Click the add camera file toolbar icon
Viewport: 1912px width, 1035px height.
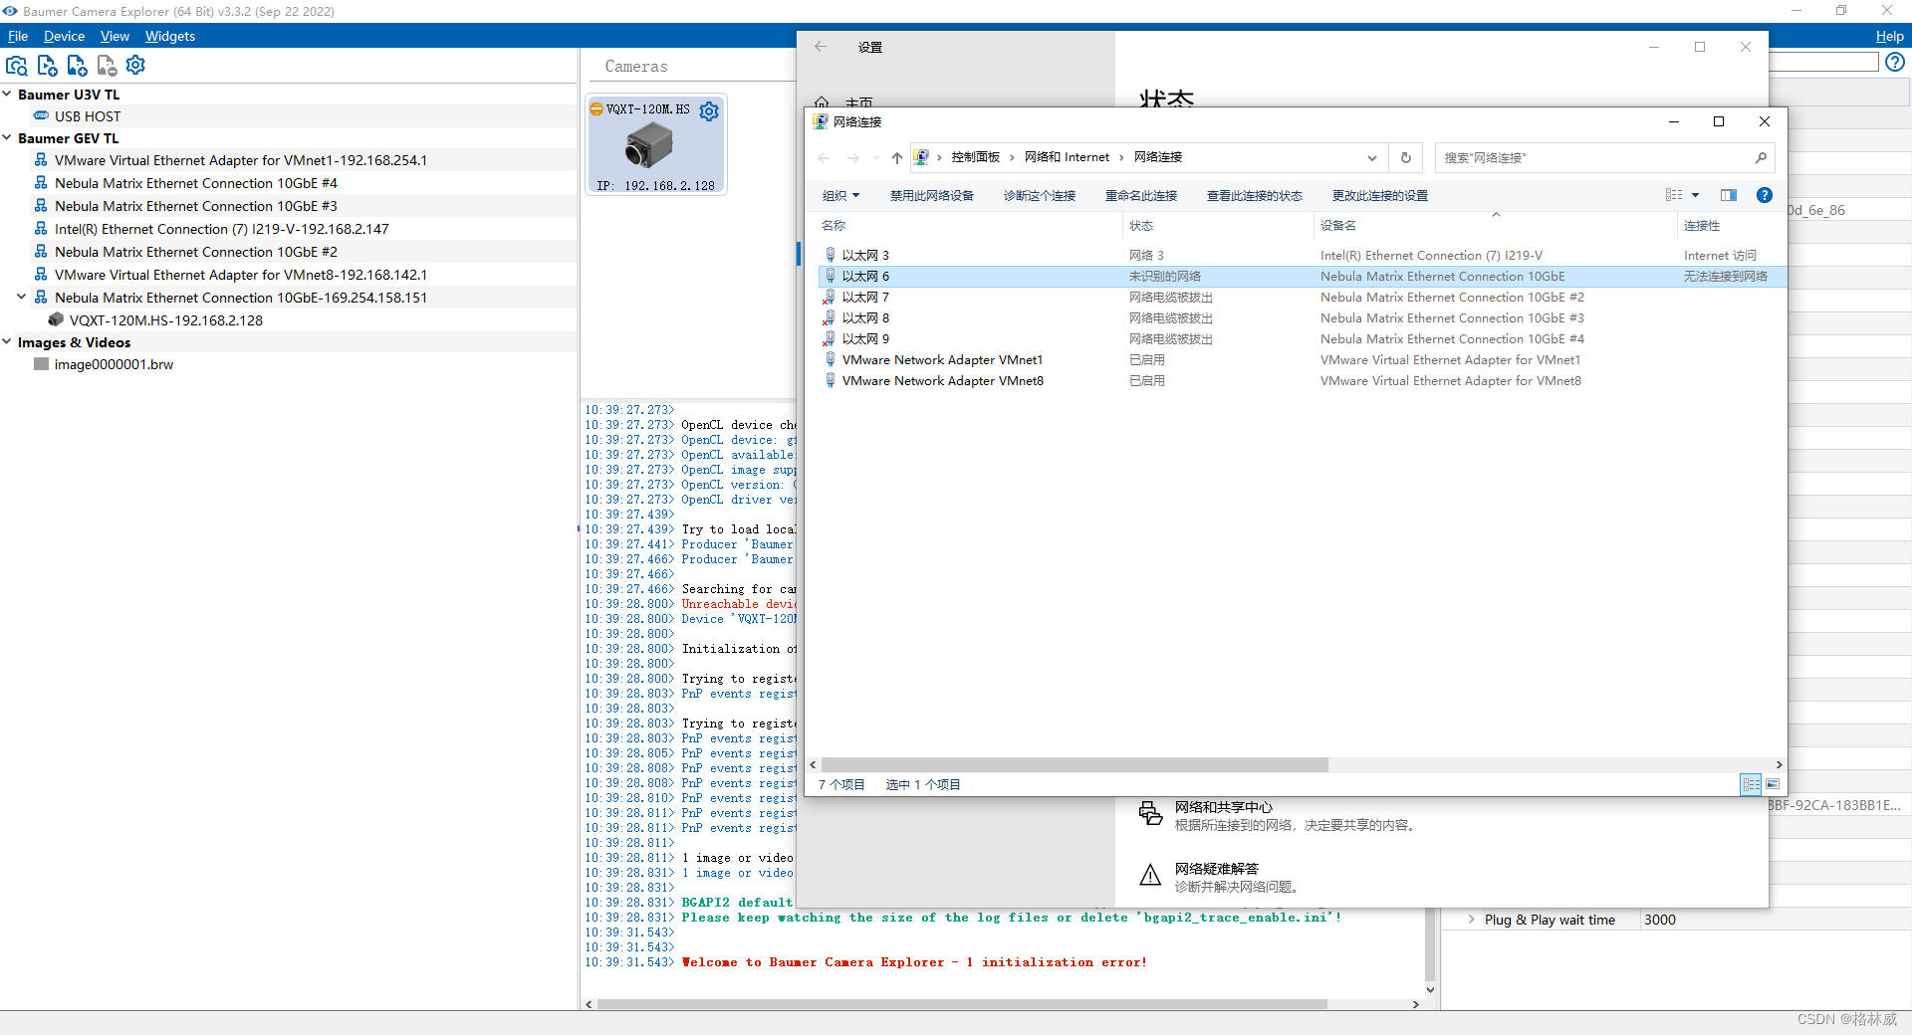click(x=77, y=66)
